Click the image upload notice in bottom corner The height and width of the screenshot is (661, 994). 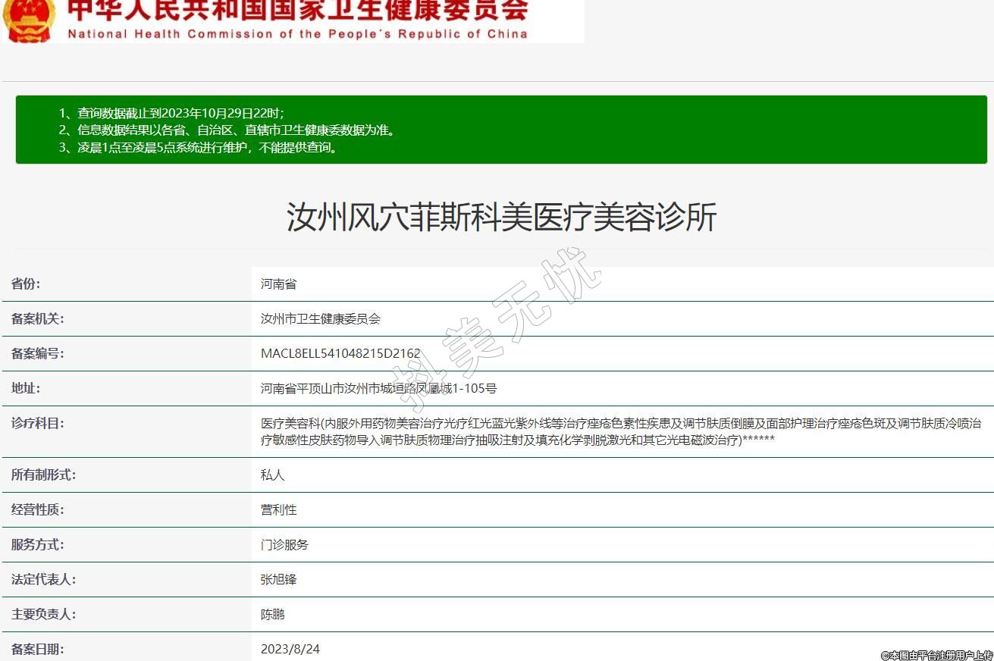936,655
